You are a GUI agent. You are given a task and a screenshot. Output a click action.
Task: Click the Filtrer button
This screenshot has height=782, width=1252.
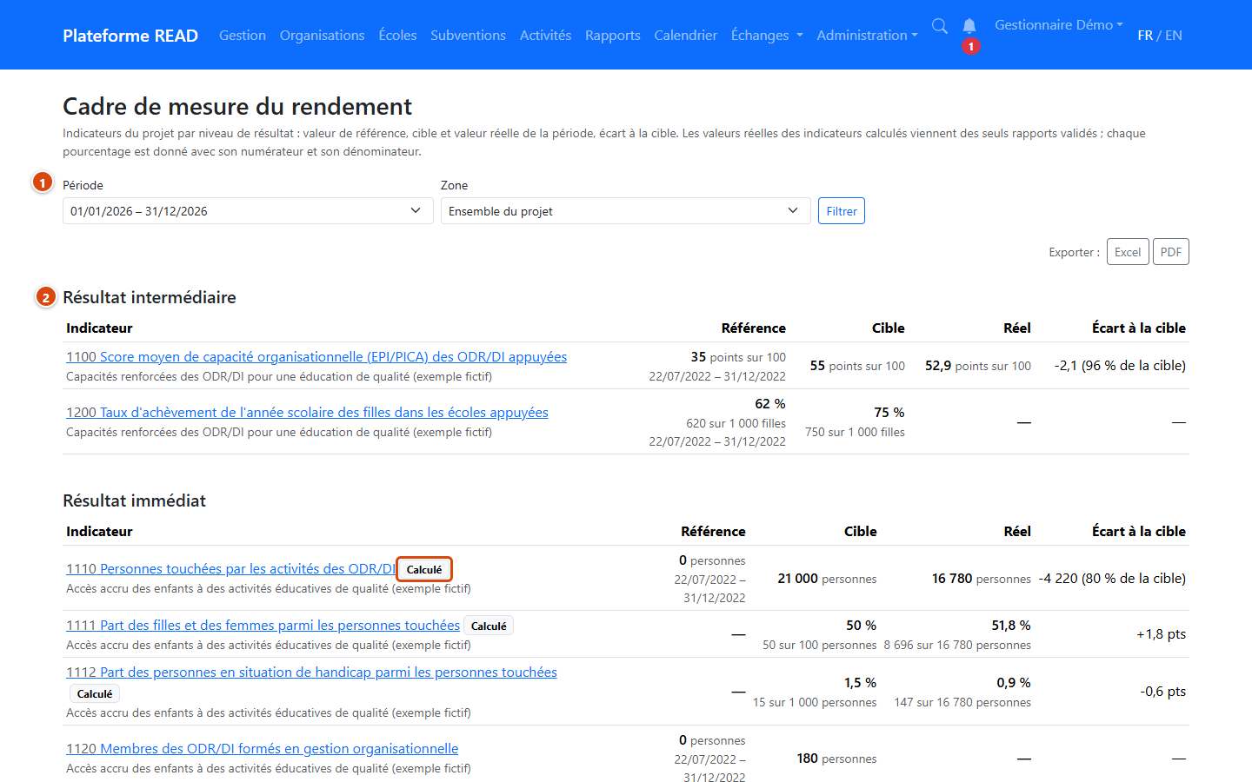(842, 211)
